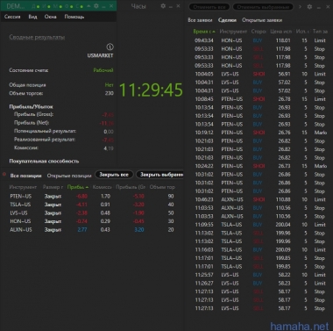
Task: Click the 110.88 execution price cell
Action: click(x=283, y=199)
